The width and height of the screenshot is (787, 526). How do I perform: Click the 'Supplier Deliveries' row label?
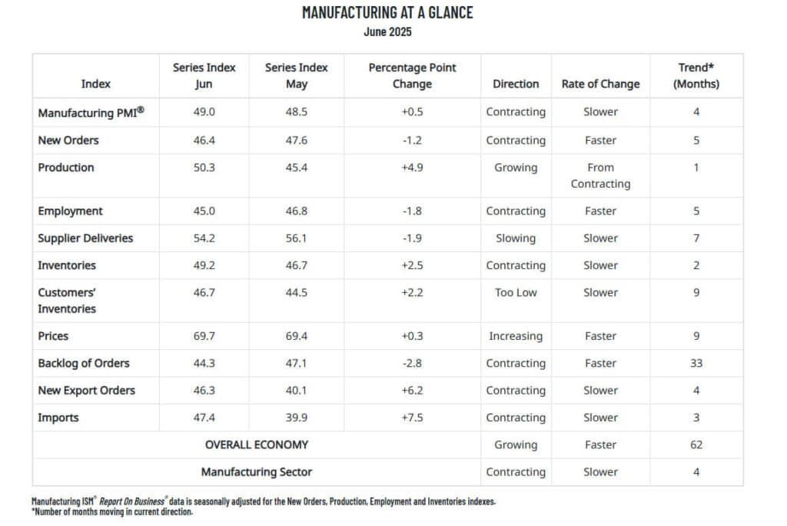pyautogui.click(x=85, y=238)
